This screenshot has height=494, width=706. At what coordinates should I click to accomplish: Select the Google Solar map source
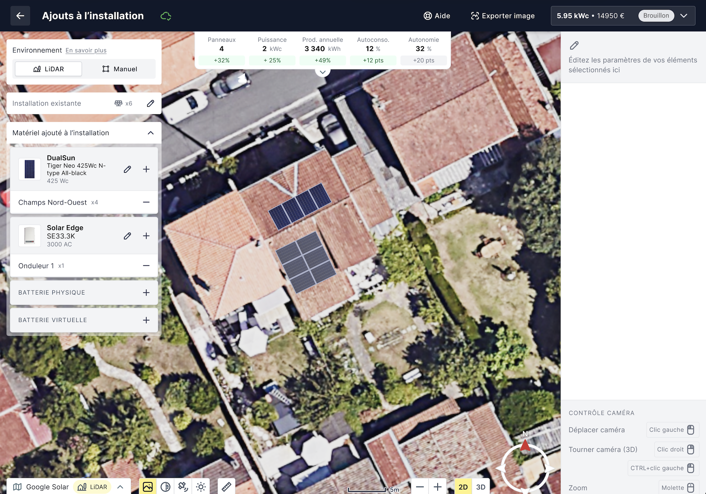pyautogui.click(x=41, y=487)
